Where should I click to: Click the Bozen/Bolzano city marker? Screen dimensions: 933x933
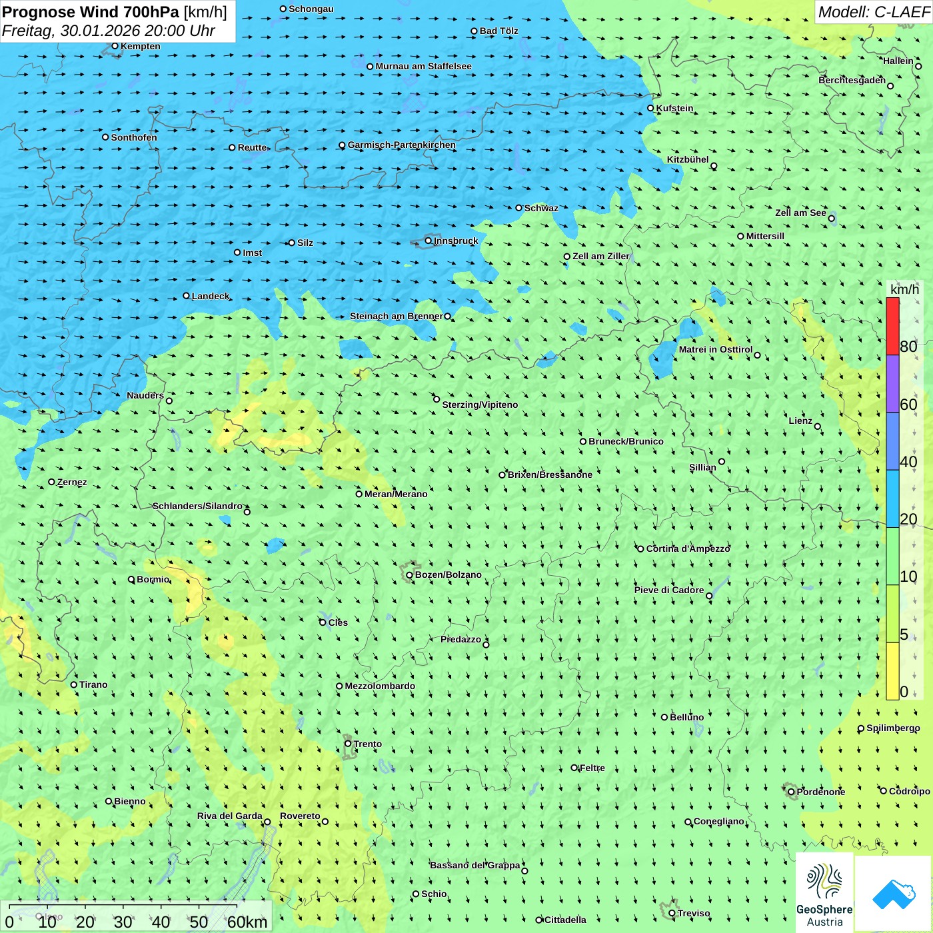pyautogui.click(x=410, y=575)
